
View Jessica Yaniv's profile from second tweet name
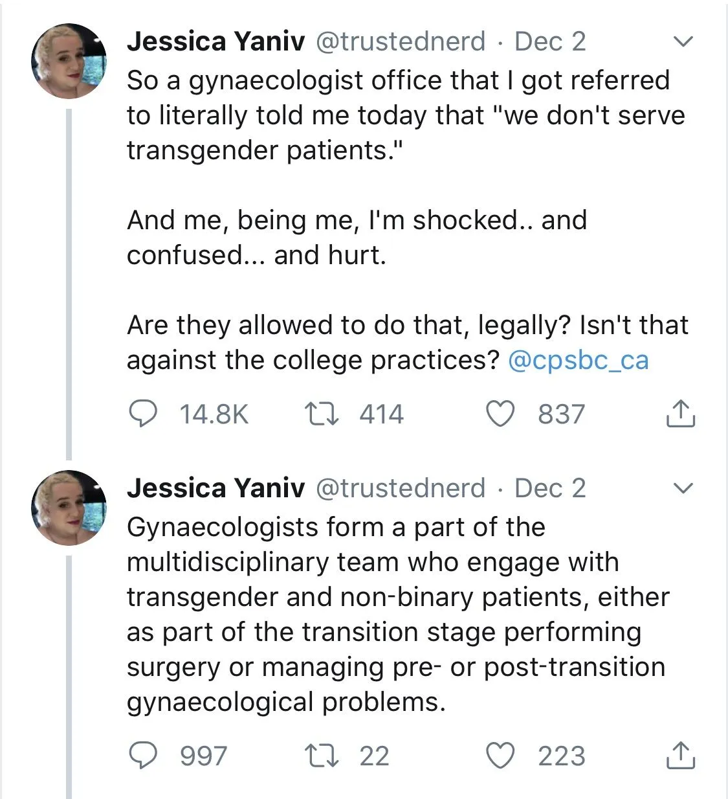(x=215, y=488)
